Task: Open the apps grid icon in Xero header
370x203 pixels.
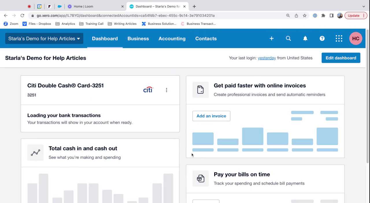Action: pyautogui.click(x=339, y=38)
